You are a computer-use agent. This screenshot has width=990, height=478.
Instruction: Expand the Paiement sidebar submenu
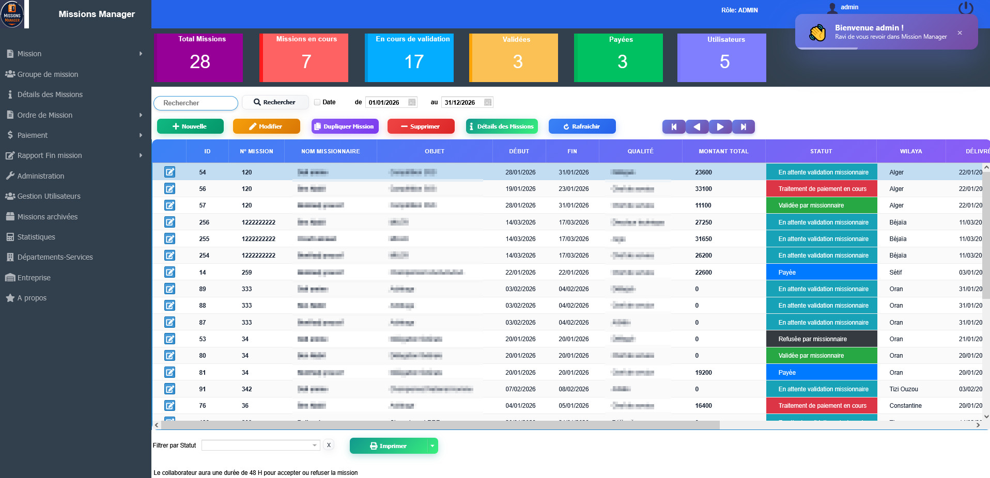click(x=141, y=135)
